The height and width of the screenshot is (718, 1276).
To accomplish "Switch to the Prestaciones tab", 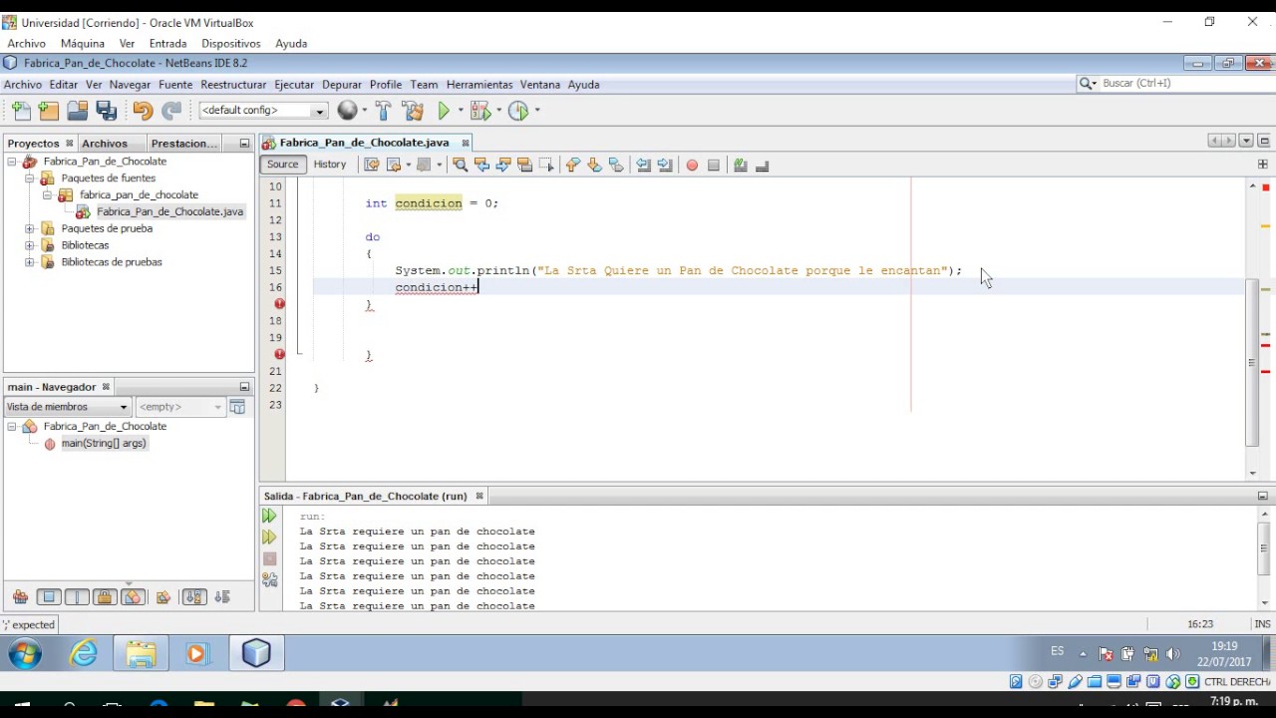I will coord(184,144).
